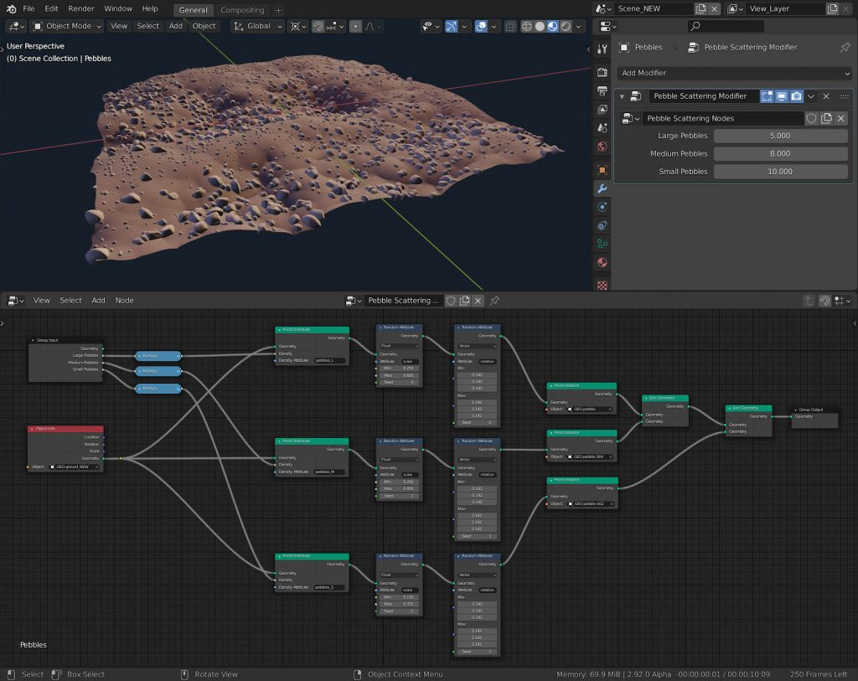Open the Render properties camera tab

tap(602, 73)
